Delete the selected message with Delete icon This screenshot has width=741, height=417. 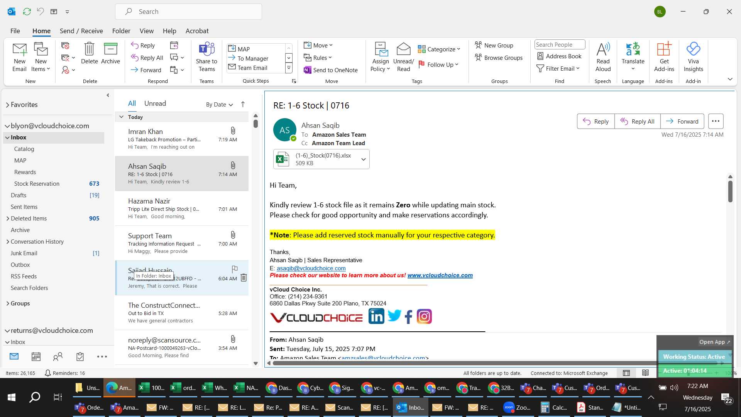click(x=89, y=53)
